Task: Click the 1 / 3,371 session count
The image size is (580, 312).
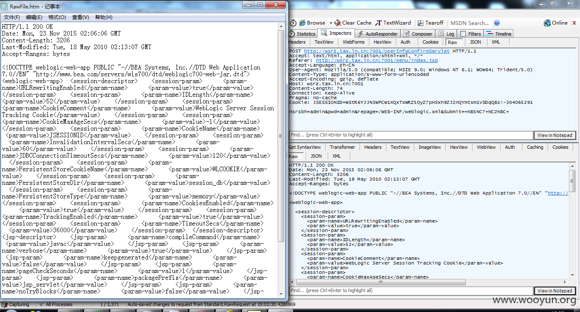Action: pyautogui.click(x=110, y=304)
